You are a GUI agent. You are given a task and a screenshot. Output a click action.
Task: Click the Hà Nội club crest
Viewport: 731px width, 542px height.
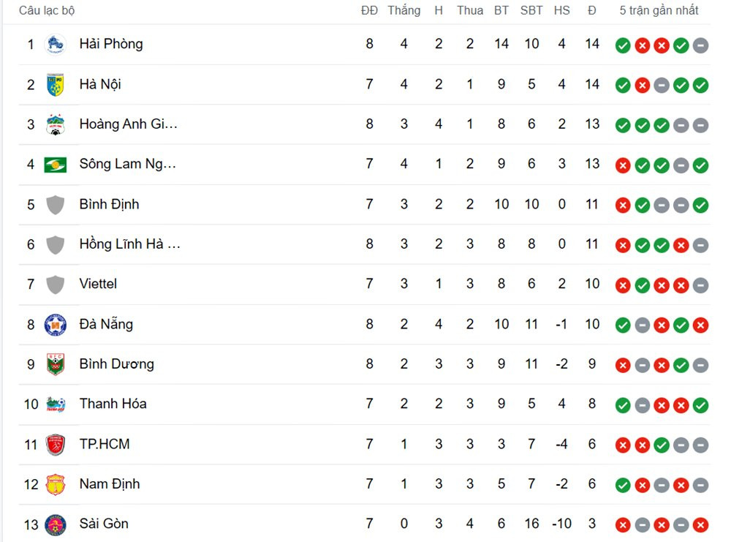tap(55, 85)
